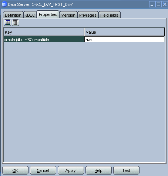Screen dimensions: 168x176
Task: Click the Data Server database icon in title bar
Action: click(4, 4)
